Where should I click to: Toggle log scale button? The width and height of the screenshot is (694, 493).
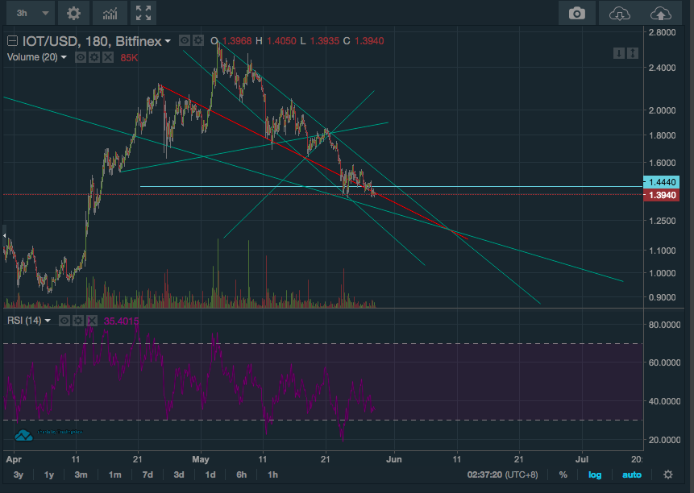click(x=595, y=474)
